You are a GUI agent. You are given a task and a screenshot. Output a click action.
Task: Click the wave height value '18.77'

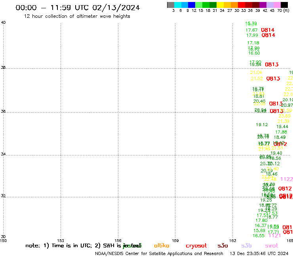(272, 217)
